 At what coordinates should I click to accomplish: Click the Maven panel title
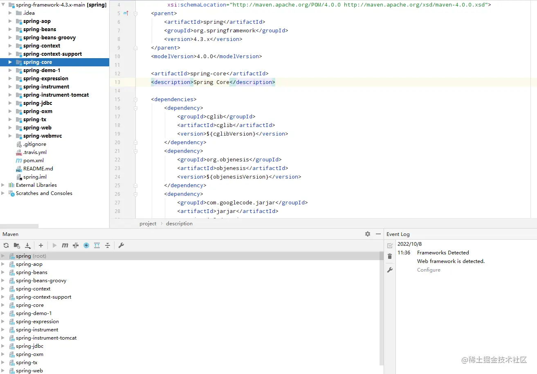click(11, 234)
